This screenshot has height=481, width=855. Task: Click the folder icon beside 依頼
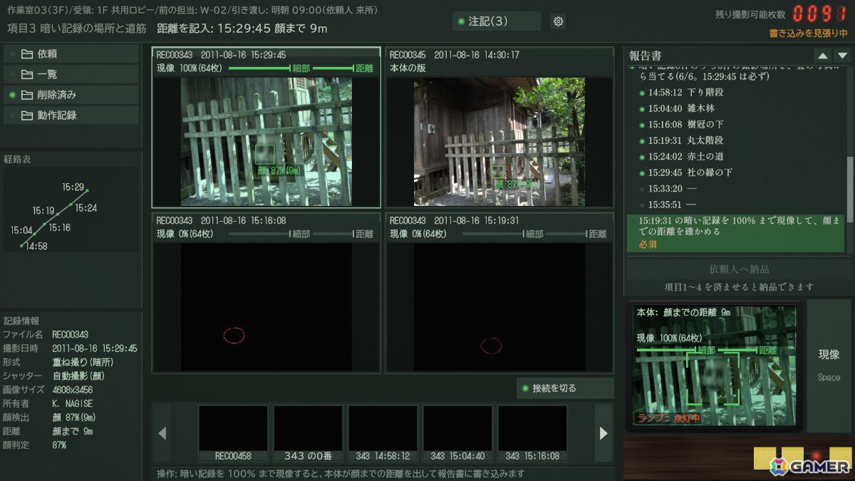point(27,53)
